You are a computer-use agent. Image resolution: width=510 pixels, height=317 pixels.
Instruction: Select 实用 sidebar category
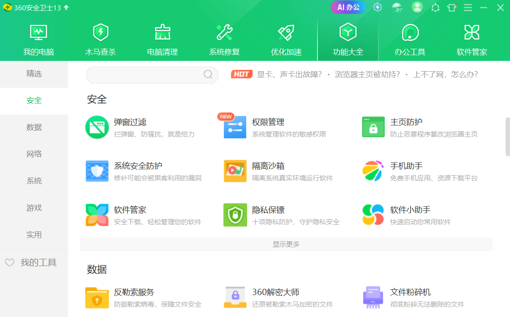point(34,235)
